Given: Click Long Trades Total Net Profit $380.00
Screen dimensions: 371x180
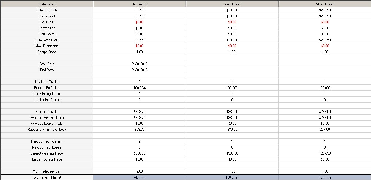Looking at the screenshot, I should point(232,10).
